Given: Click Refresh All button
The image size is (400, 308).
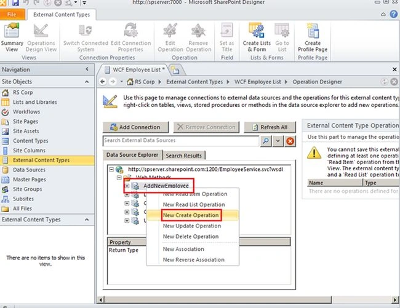Looking at the screenshot, I should [x=270, y=127].
